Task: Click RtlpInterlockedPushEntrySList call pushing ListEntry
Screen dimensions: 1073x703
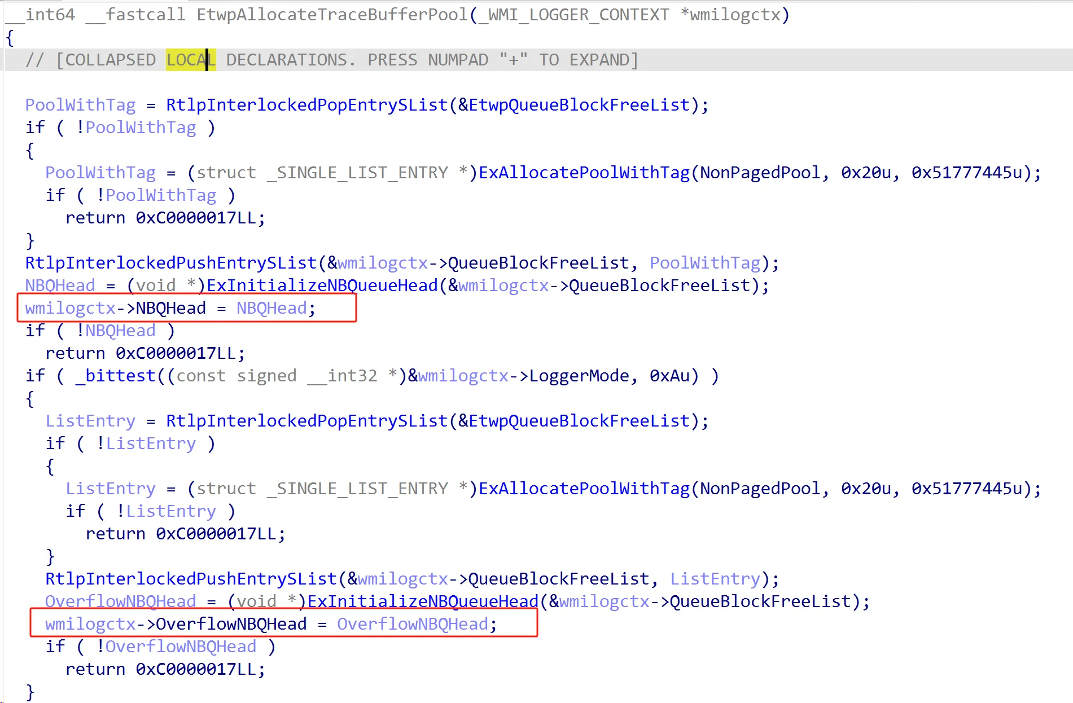Action: [x=191, y=579]
